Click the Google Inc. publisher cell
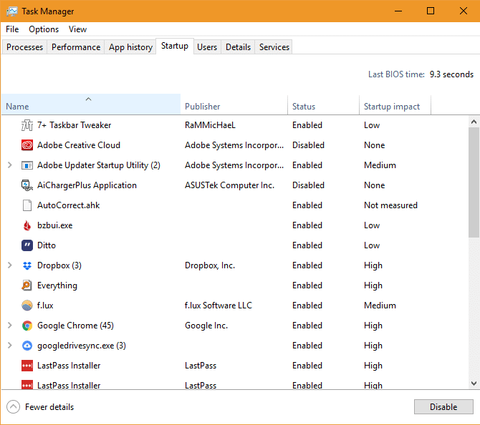The height and width of the screenshot is (425, 480). [206, 326]
